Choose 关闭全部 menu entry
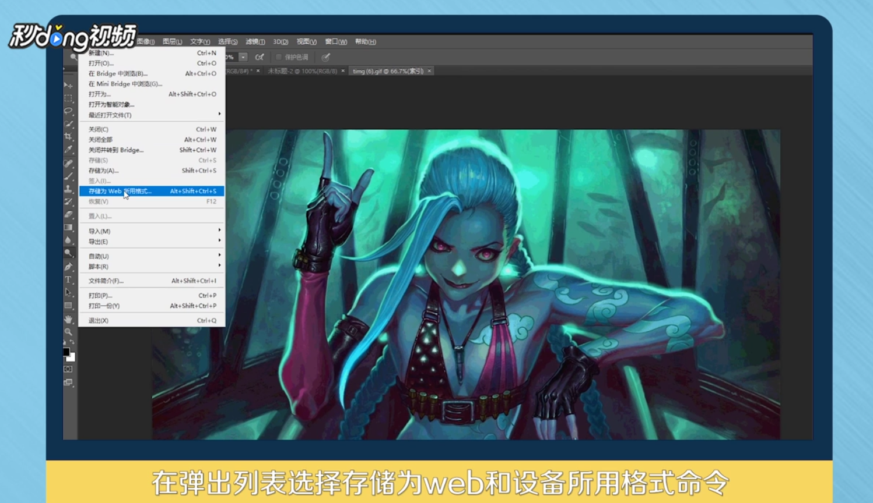 click(x=152, y=140)
